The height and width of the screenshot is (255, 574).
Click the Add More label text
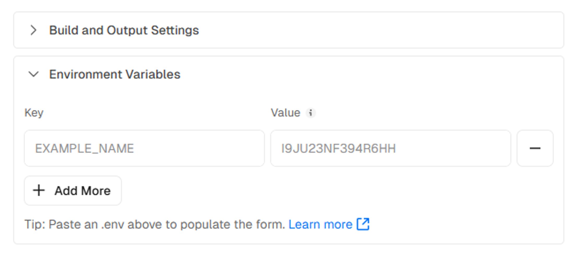point(82,191)
